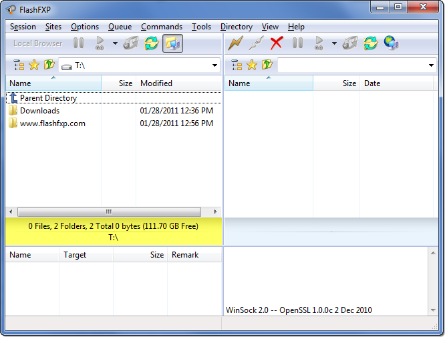The width and height of the screenshot is (447, 339).
Task: Click the local pane horizontal scrollbar thumb
Action: pyautogui.click(x=109, y=212)
